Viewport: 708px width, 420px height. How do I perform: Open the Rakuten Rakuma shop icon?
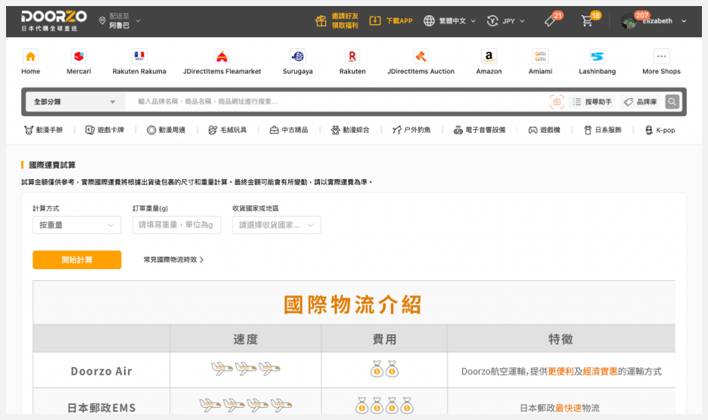139,57
